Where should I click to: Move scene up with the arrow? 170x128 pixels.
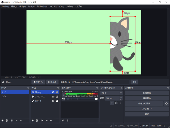[x=16, y=120]
